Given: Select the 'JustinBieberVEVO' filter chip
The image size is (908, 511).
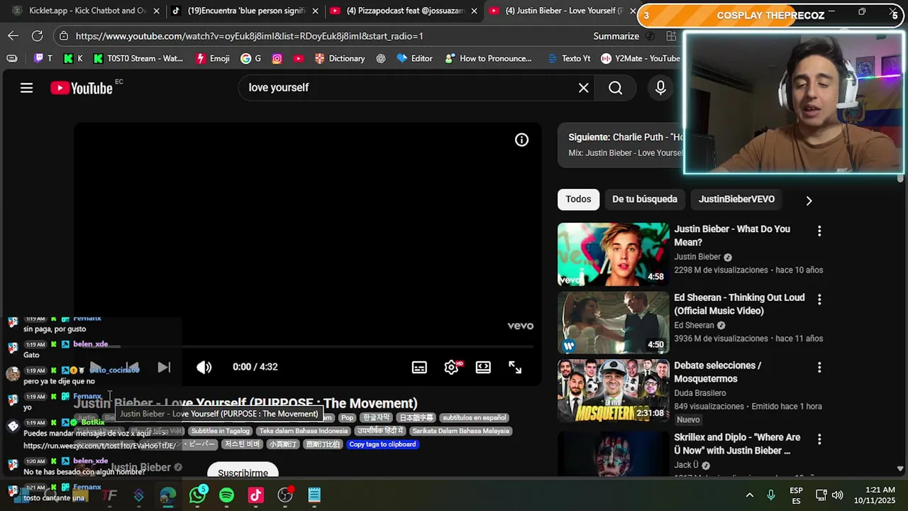Looking at the screenshot, I should (x=736, y=199).
